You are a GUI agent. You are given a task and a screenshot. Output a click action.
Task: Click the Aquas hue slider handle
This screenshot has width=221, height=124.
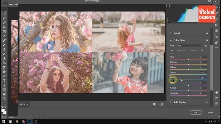tap(182, 80)
